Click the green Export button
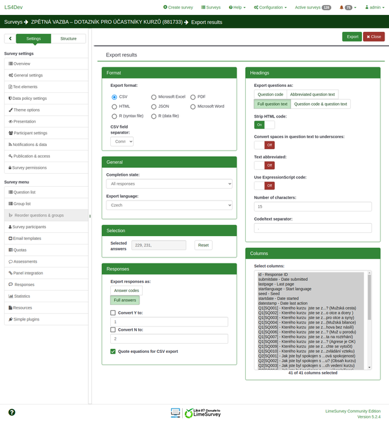Image resolution: width=389 pixels, height=421 pixels. [x=351, y=36]
